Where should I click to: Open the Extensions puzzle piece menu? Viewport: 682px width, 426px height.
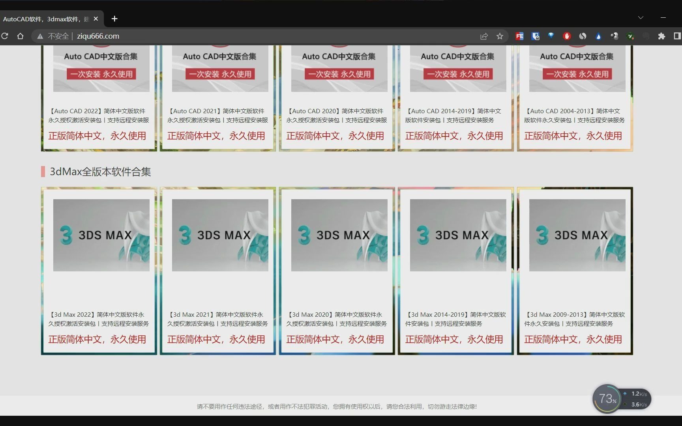661,36
